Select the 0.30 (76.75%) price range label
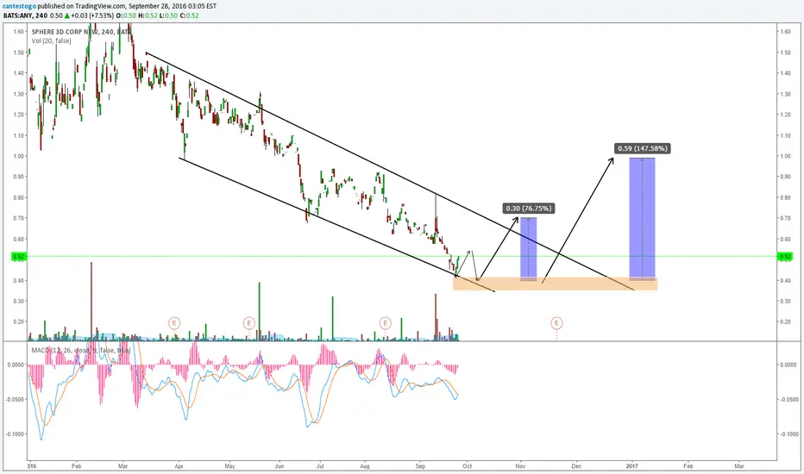The height and width of the screenshot is (474, 804). coord(529,209)
